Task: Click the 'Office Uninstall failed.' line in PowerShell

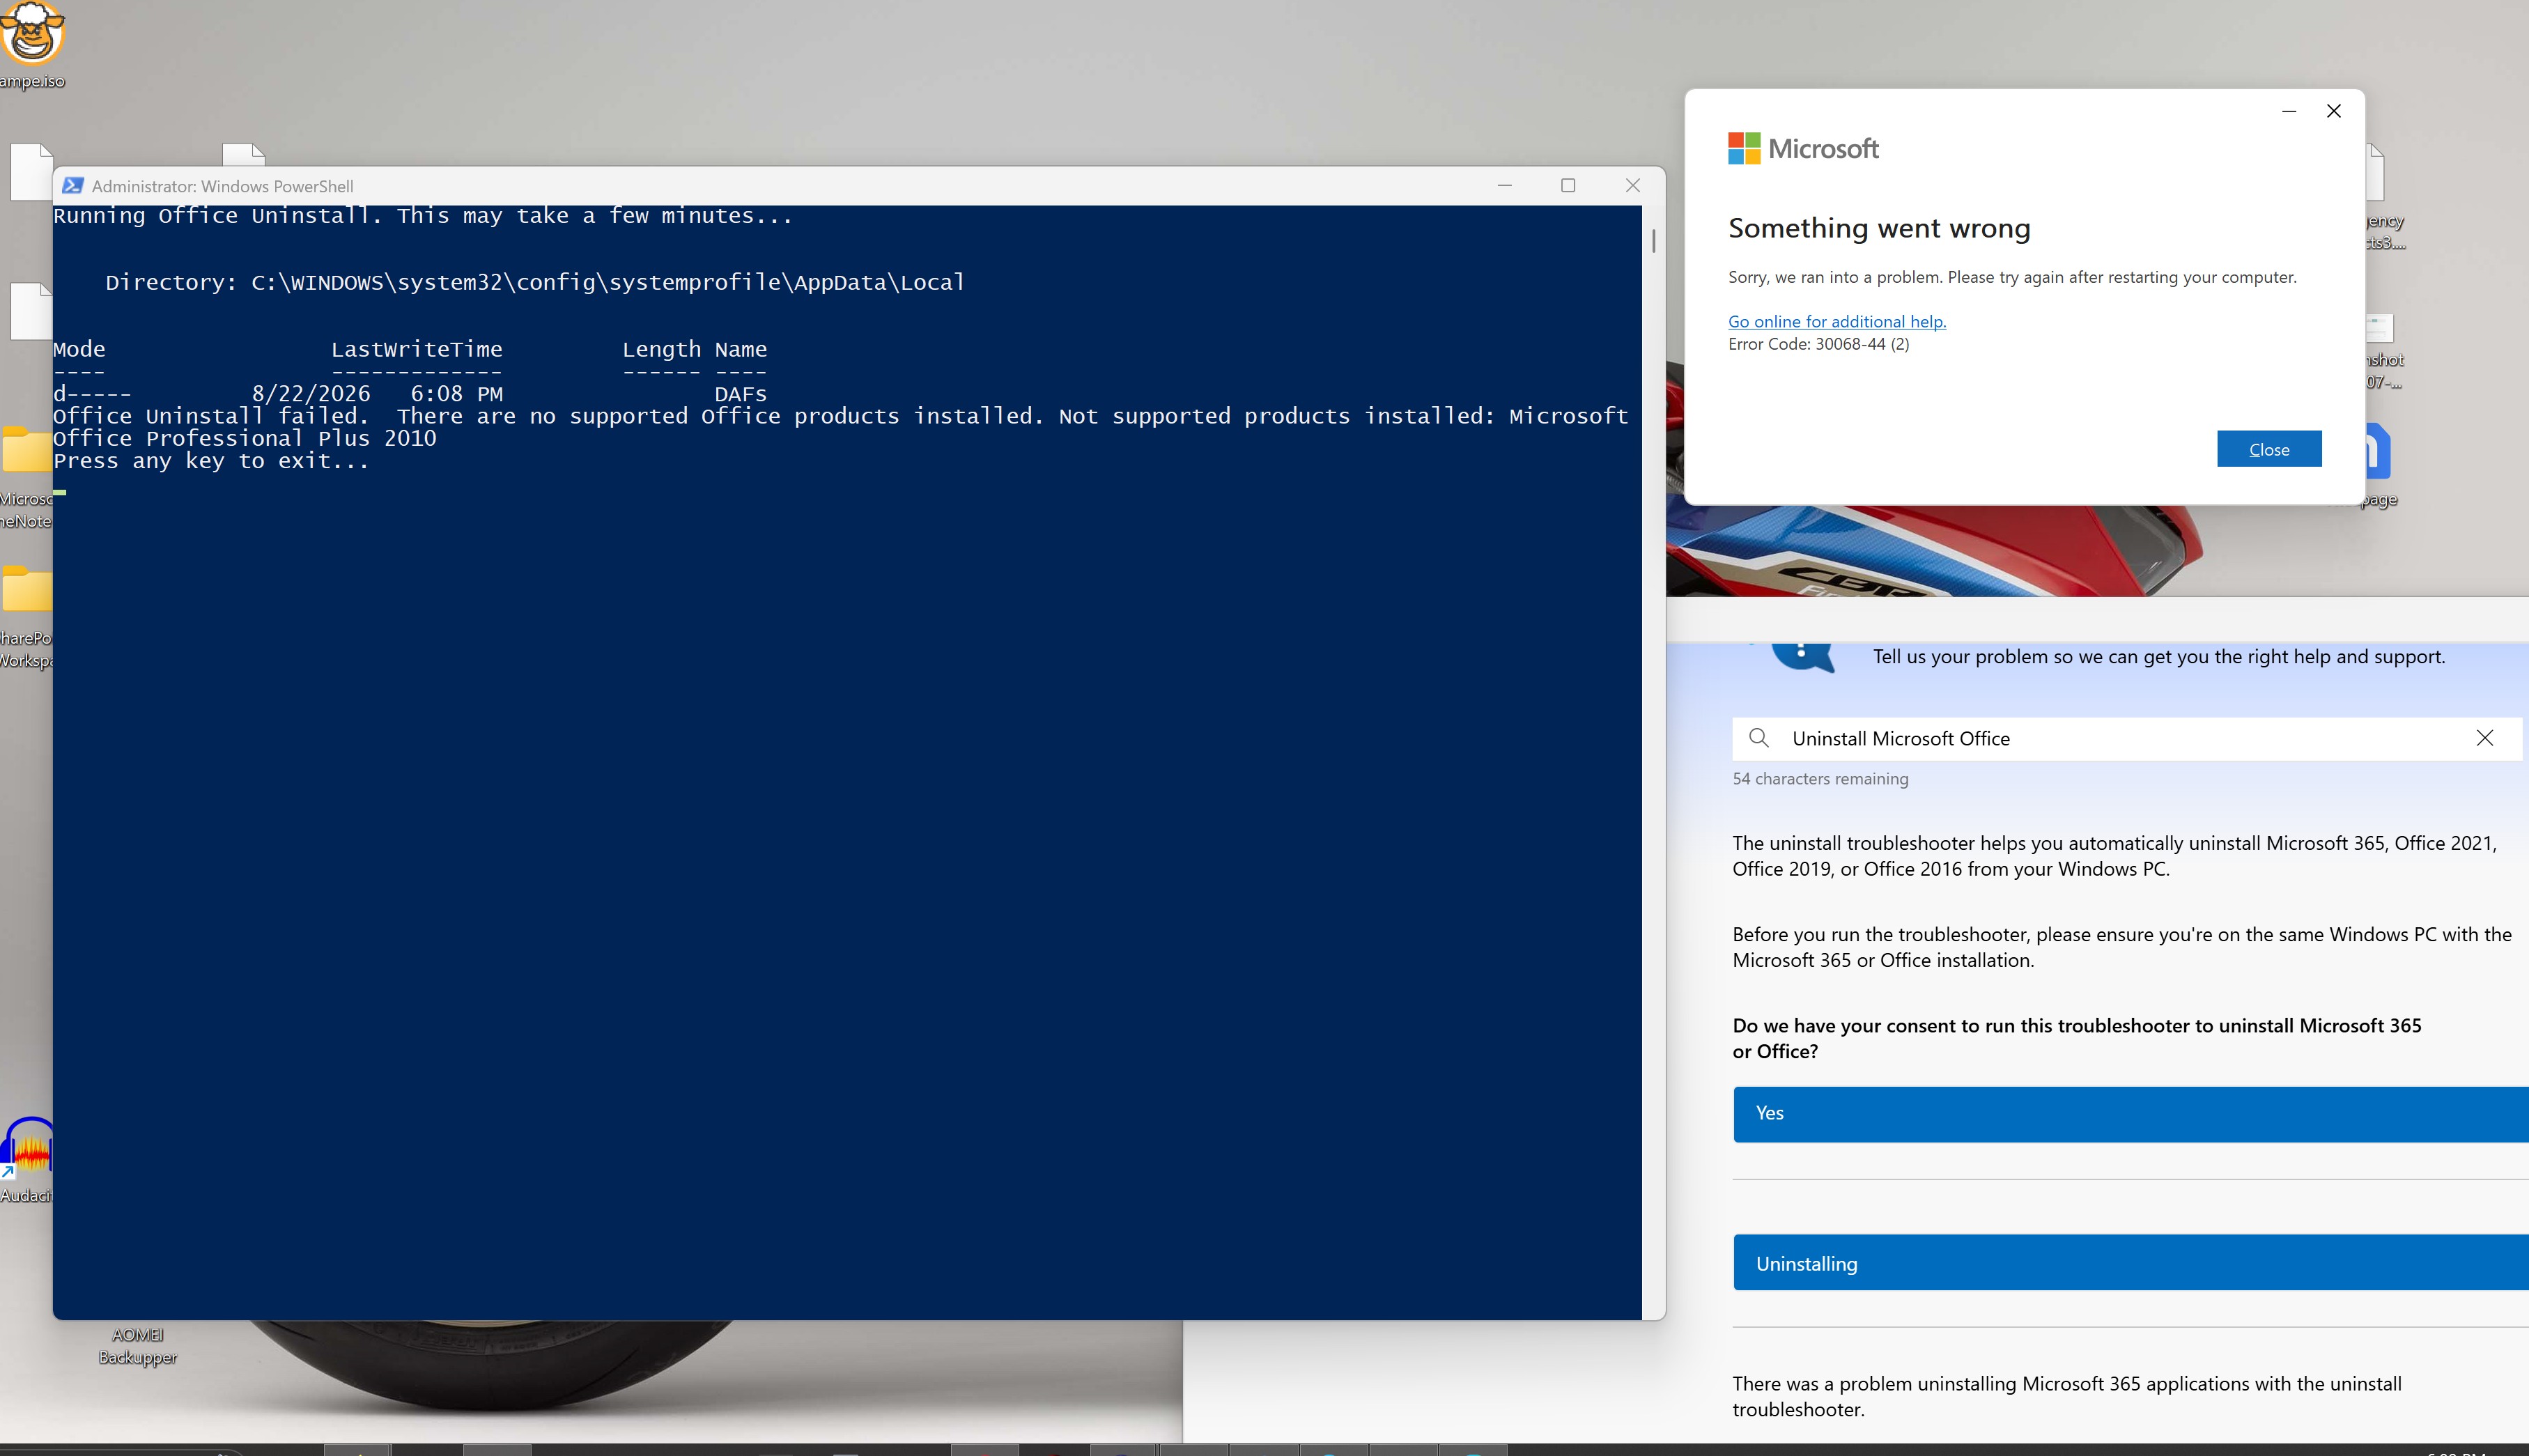Action: coord(840,427)
